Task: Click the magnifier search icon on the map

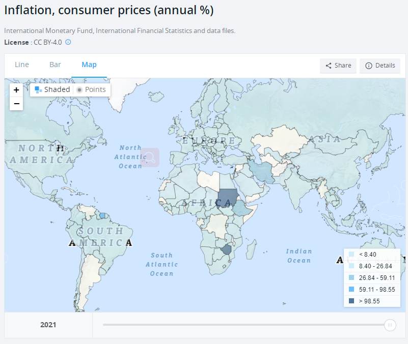Action: pos(150,158)
